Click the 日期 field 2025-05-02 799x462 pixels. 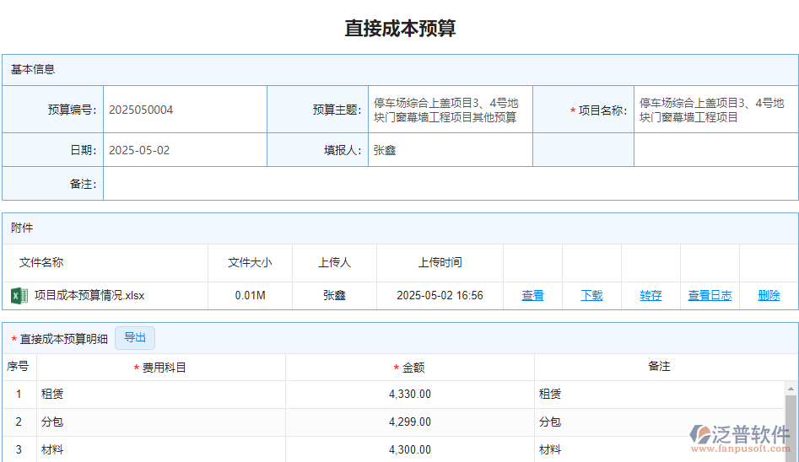pyautogui.click(x=185, y=150)
